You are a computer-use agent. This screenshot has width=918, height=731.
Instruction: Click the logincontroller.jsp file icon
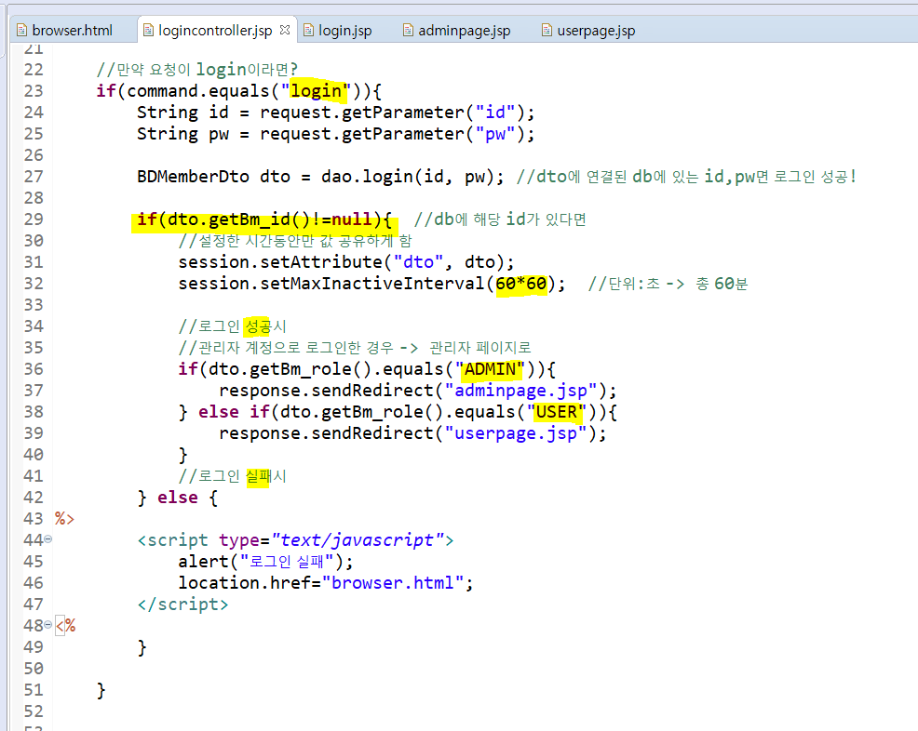pyautogui.click(x=149, y=30)
